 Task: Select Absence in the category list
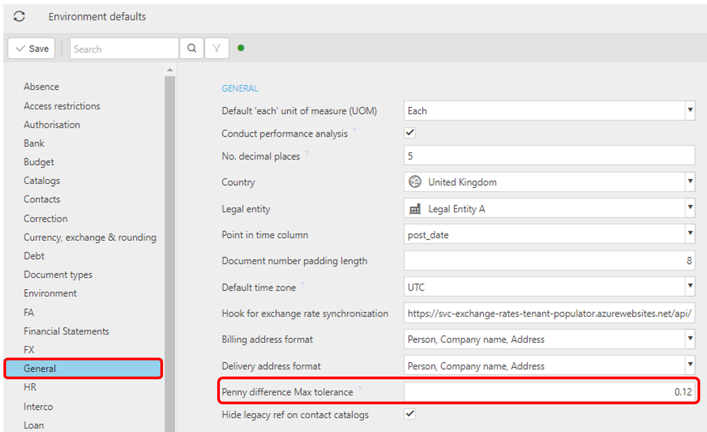click(41, 87)
